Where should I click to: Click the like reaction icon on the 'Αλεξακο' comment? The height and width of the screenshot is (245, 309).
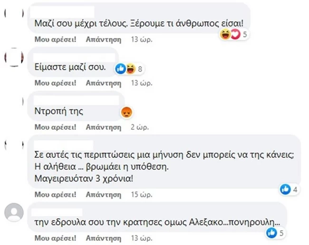pos(272,233)
